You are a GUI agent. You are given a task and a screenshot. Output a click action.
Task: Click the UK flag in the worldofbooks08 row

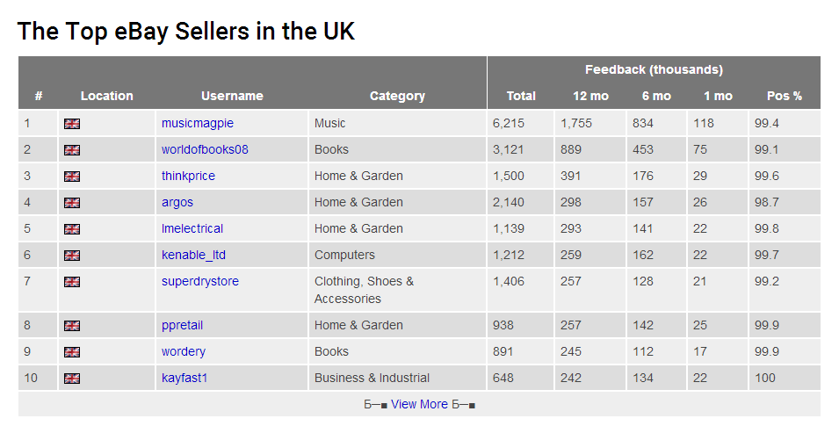click(72, 150)
